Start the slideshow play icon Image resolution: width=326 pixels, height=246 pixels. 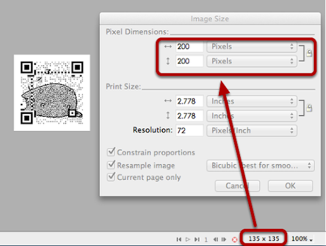coord(188,240)
